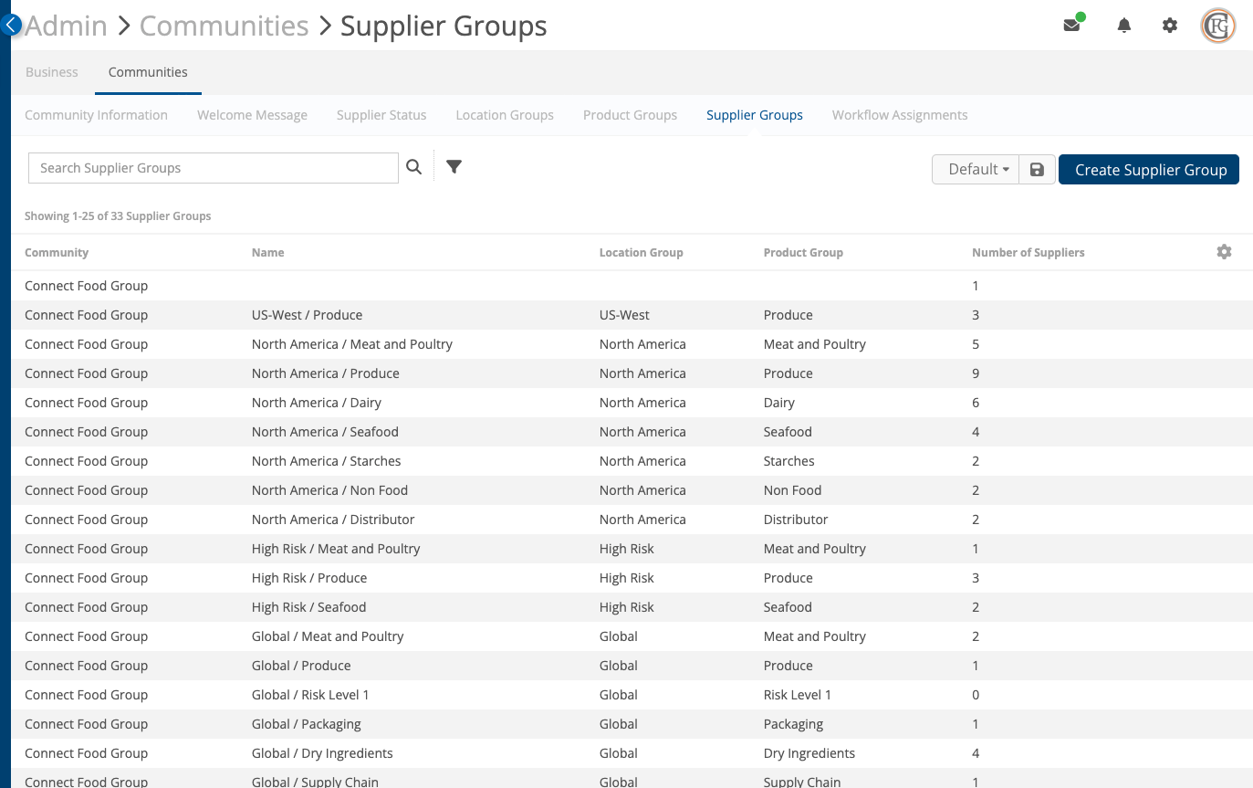Open Community Information tab
Image resolution: width=1253 pixels, height=788 pixels.
click(x=96, y=115)
